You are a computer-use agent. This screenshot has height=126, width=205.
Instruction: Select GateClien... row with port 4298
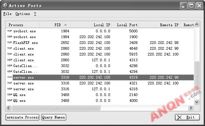[100, 66]
